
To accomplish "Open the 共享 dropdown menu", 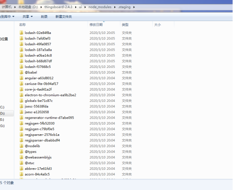I will (28, 16).
